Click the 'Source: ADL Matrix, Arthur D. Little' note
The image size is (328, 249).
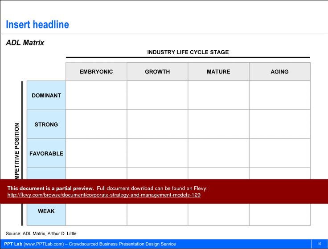coord(41,233)
